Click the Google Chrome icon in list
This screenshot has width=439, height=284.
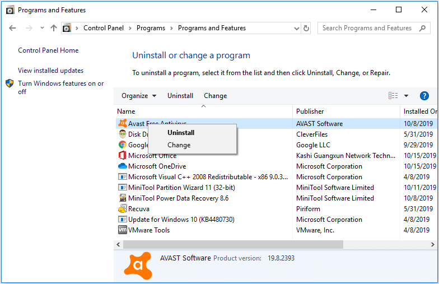click(x=122, y=145)
